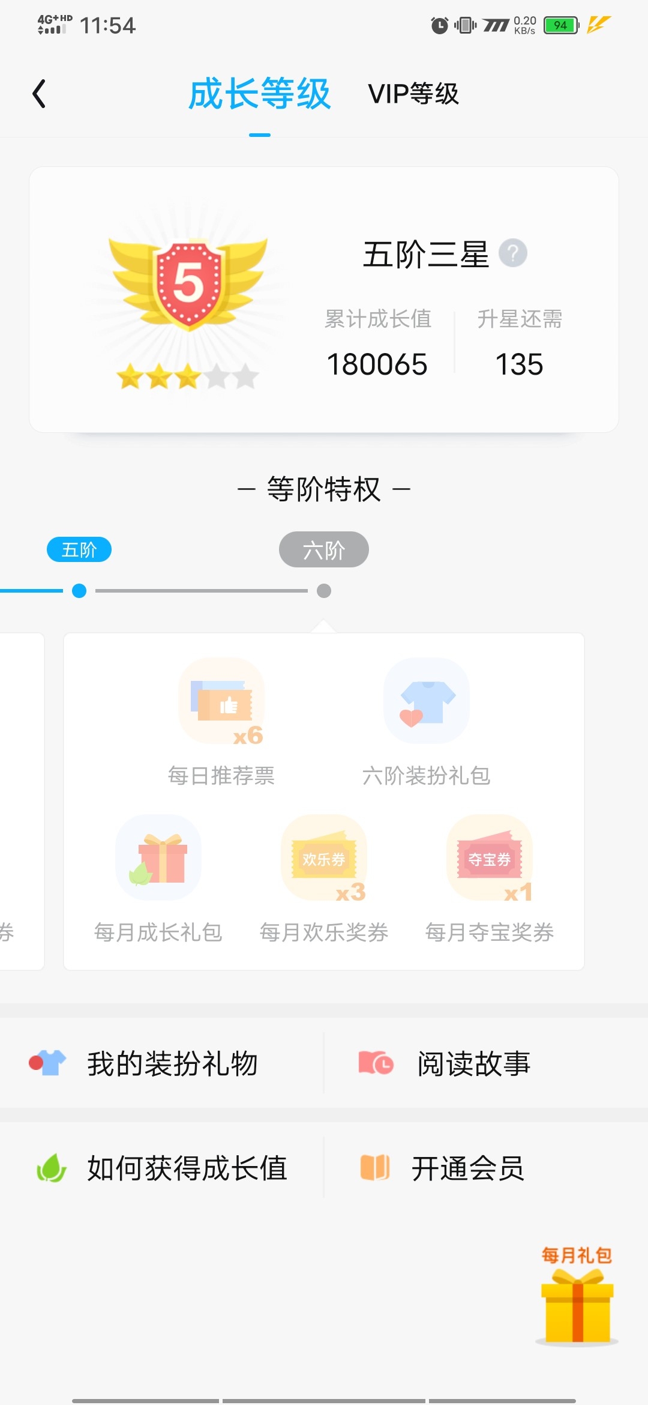
Task: Open 阅读故事
Action: click(486, 1063)
